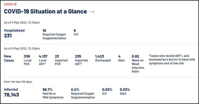
Task: Click the 4 Died daily figure
Action: coord(121,58)
